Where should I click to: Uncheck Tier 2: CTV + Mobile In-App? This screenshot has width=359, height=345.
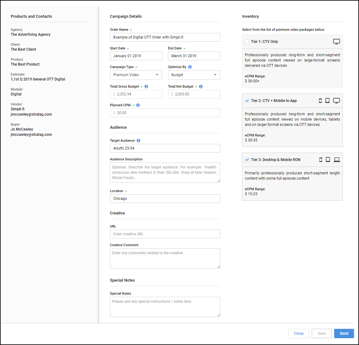pyautogui.click(x=247, y=101)
